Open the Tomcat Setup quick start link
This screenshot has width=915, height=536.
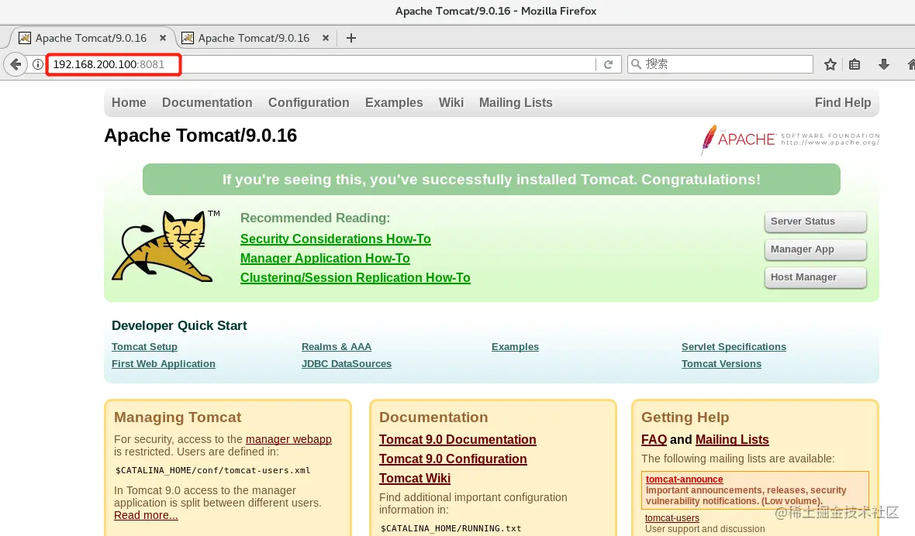(x=145, y=347)
